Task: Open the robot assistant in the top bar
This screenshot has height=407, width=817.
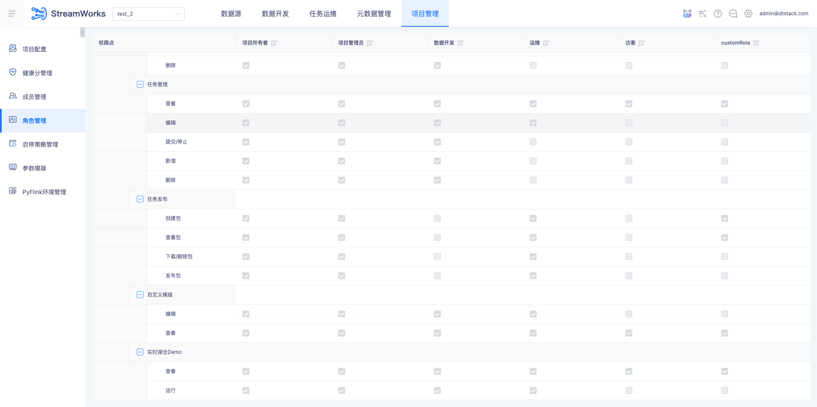Action: 687,13
